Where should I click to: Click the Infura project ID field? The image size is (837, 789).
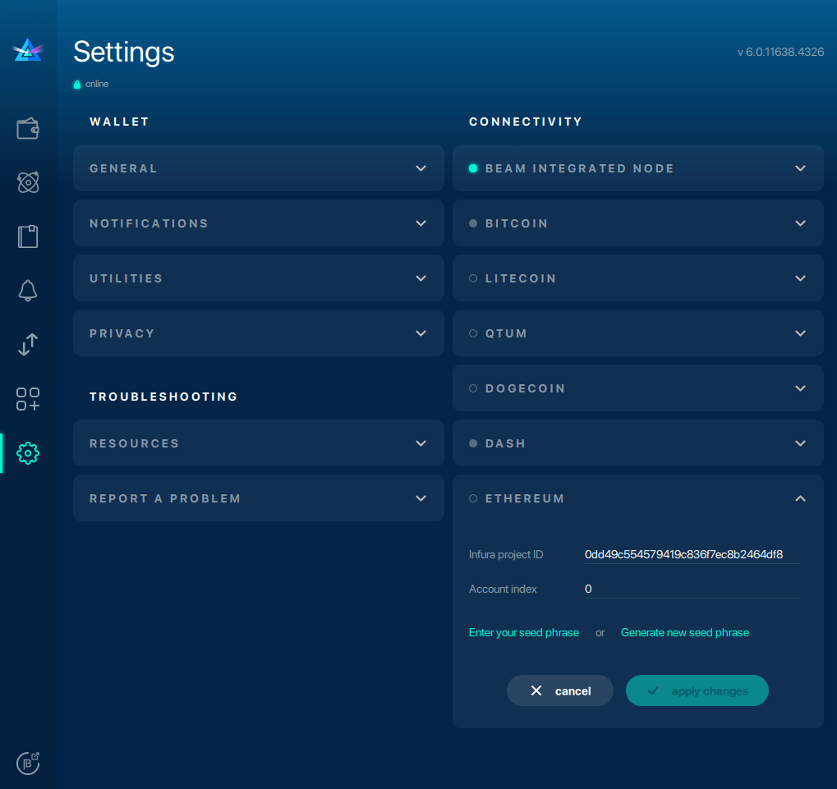pos(691,554)
